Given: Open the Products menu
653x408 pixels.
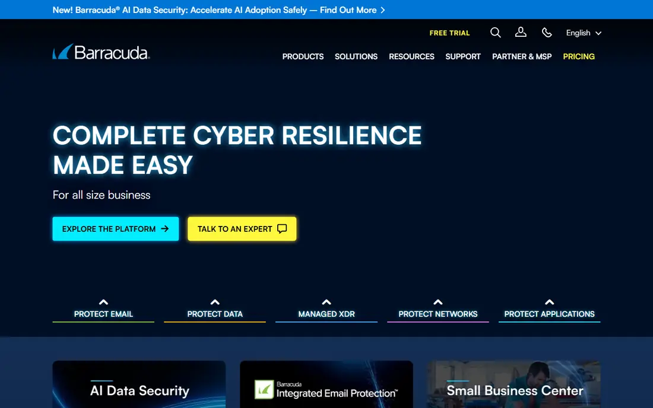Looking at the screenshot, I should tap(303, 56).
